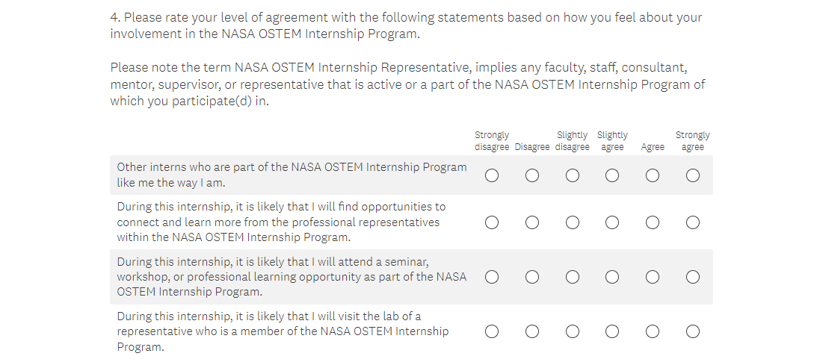Viewport: 817px width, 359px height.
Task: Select Strongly agree for attend a seminar statement
Action: (693, 277)
